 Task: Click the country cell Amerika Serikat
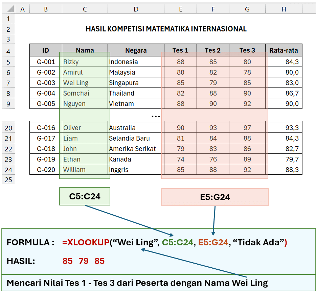click(x=136, y=149)
